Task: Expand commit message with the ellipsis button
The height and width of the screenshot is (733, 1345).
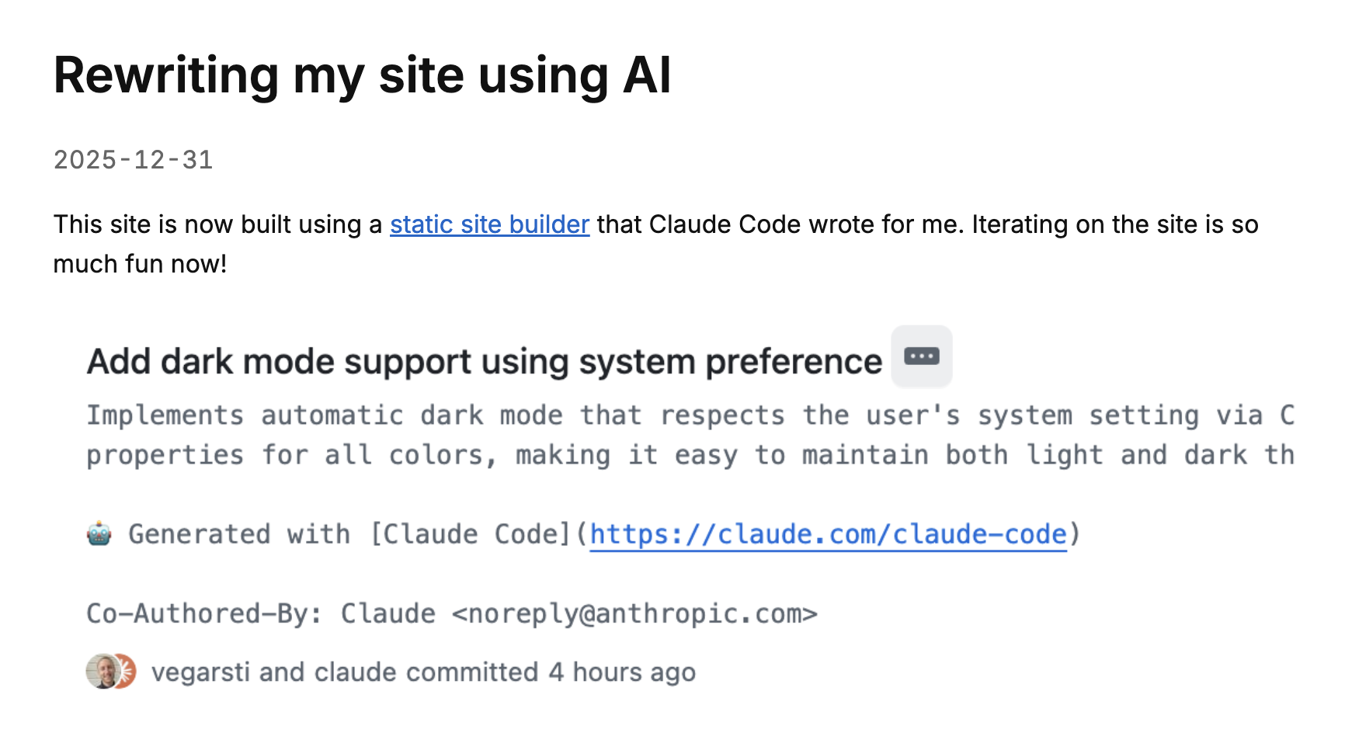Action: tap(921, 356)
